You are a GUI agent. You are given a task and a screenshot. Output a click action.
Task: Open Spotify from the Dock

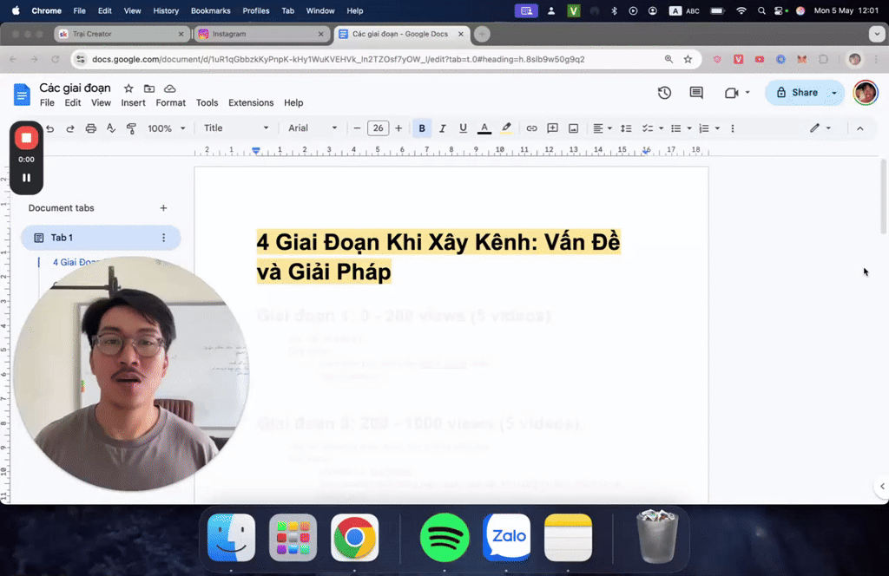tap(444, 538)
